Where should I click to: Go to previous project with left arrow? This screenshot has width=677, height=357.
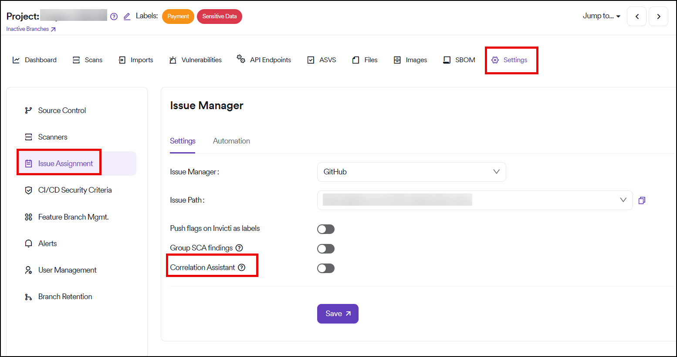[x=636, y=17]
